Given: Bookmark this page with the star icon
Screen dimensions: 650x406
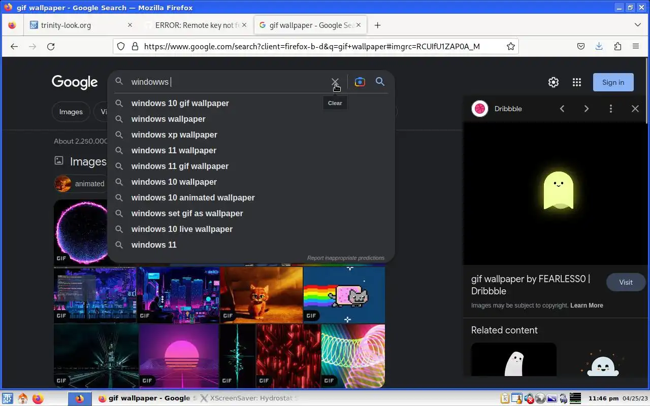Looking at the screenshot, I should [511, 46].
